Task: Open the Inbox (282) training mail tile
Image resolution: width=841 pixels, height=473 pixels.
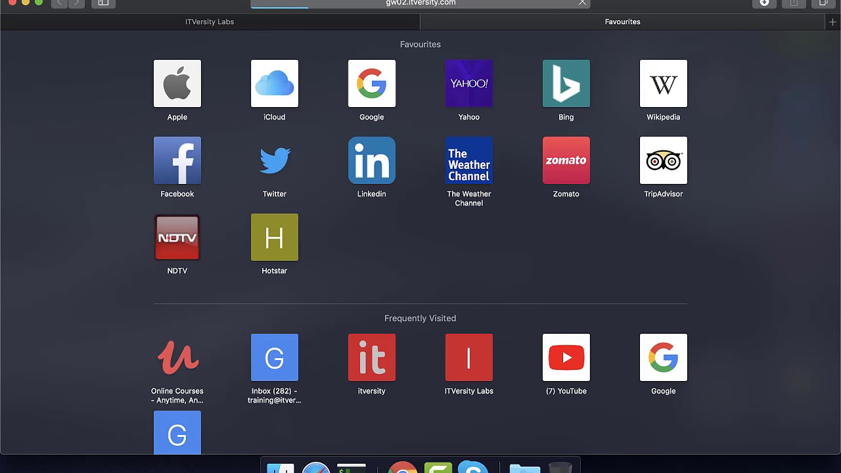Action: coord(274,357)
